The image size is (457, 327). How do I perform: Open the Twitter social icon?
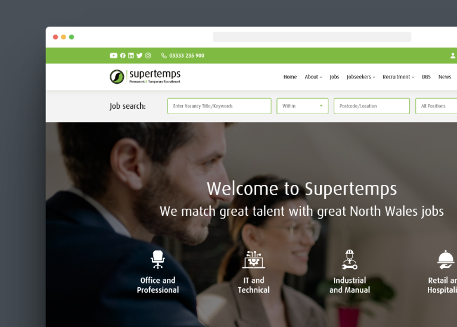click(x=139, y=55)
